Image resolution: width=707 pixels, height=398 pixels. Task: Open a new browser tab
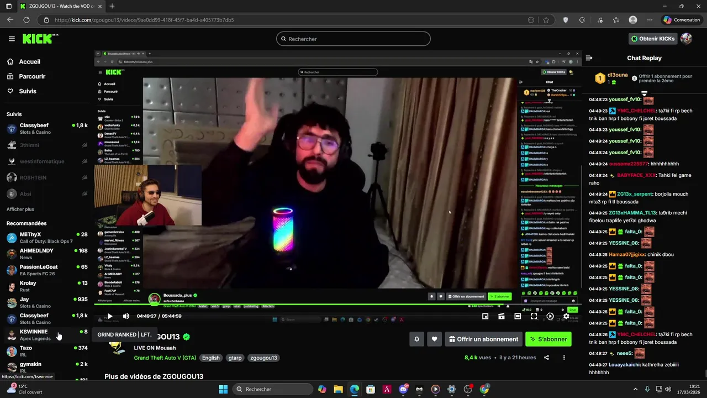(x=112, y=6)
